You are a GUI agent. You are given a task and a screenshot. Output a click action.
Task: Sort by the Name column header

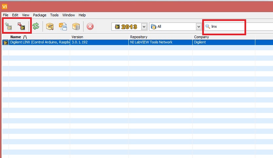39,37
